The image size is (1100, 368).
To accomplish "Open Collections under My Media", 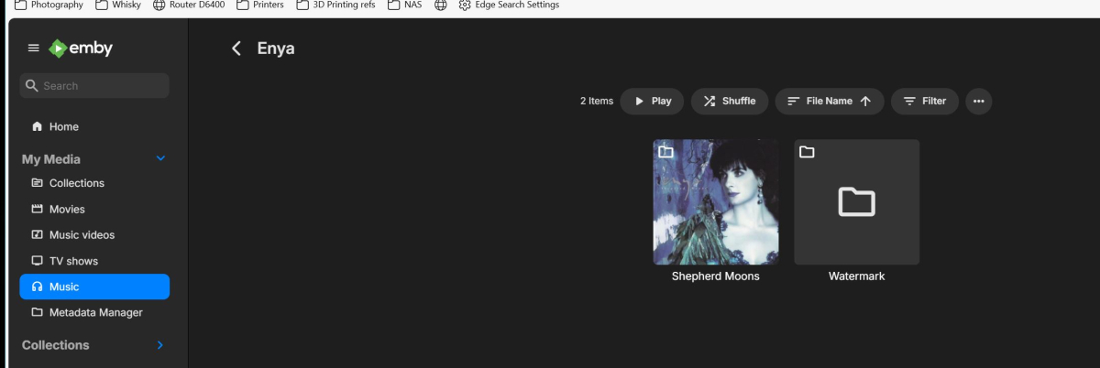I will (x=94, y=183).
